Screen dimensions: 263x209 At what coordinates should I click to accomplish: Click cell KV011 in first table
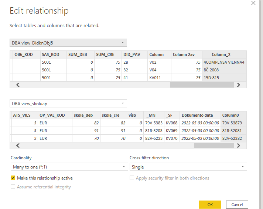(159, 78)
